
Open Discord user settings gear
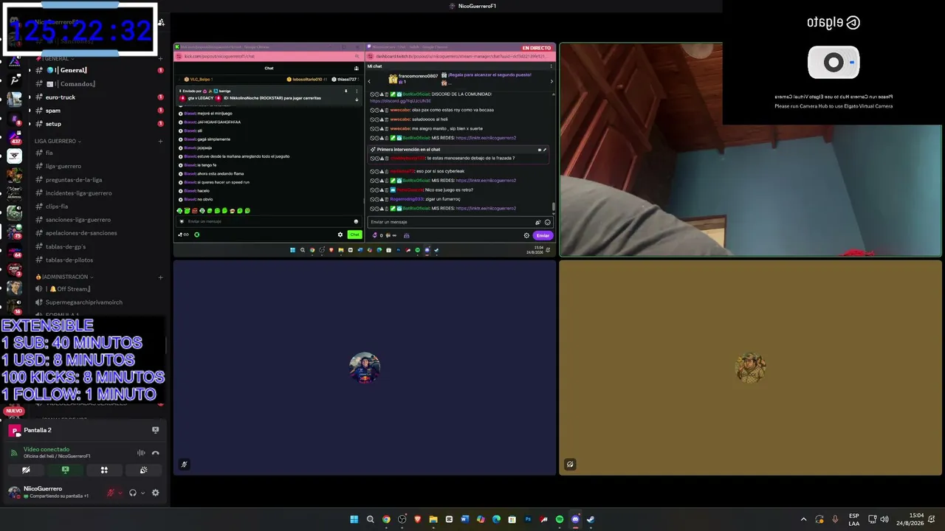[155, 493]
